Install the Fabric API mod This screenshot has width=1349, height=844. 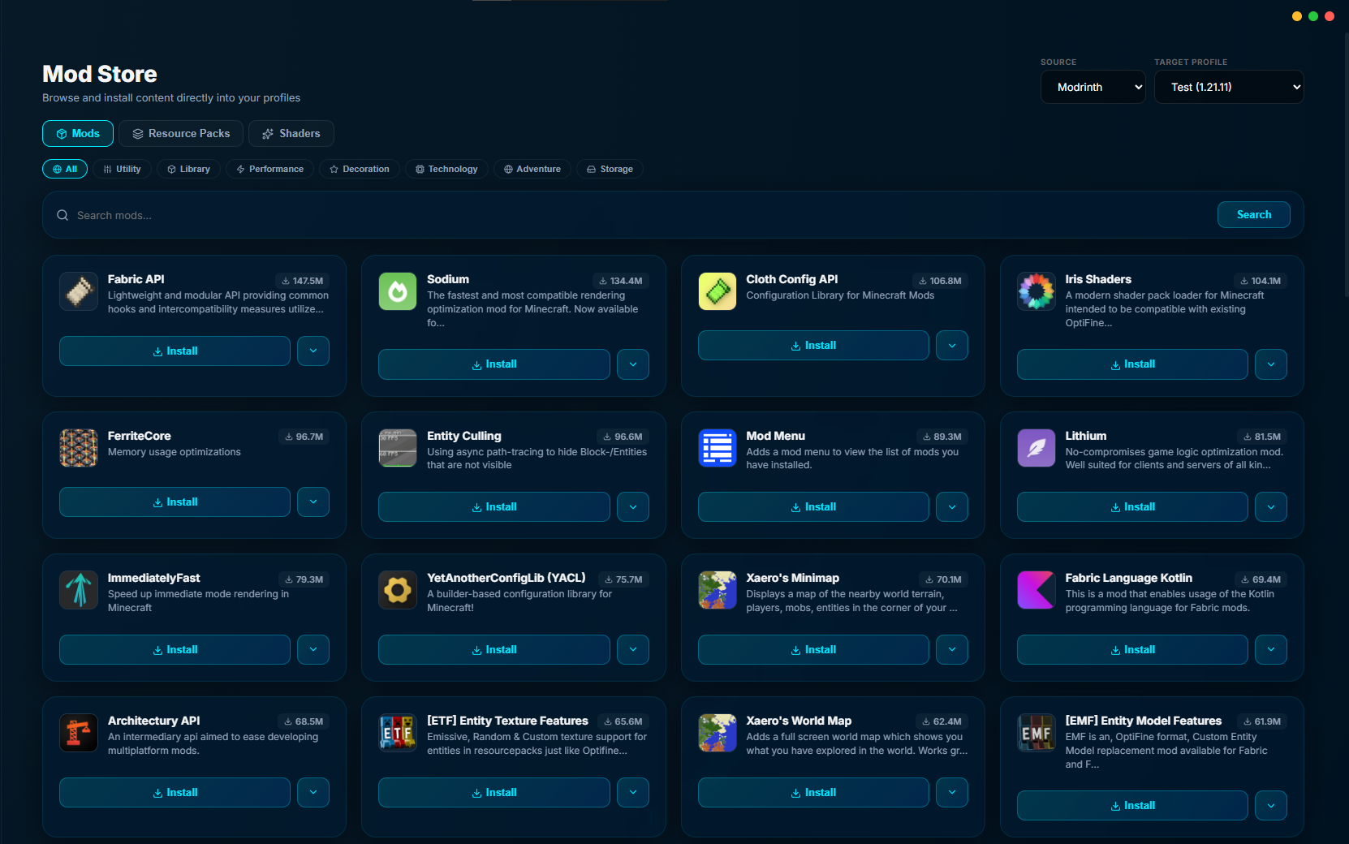click(x=174, y=351)
